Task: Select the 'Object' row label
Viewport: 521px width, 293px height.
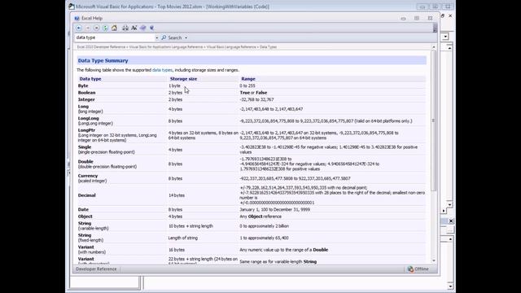Action: tap(85, 216)
